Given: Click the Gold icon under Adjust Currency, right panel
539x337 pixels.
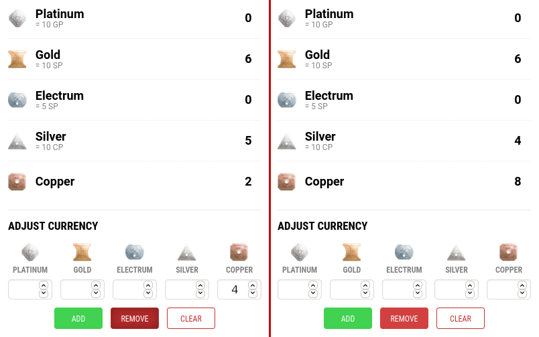Looking at the screenshot, I should click(352, 252).
